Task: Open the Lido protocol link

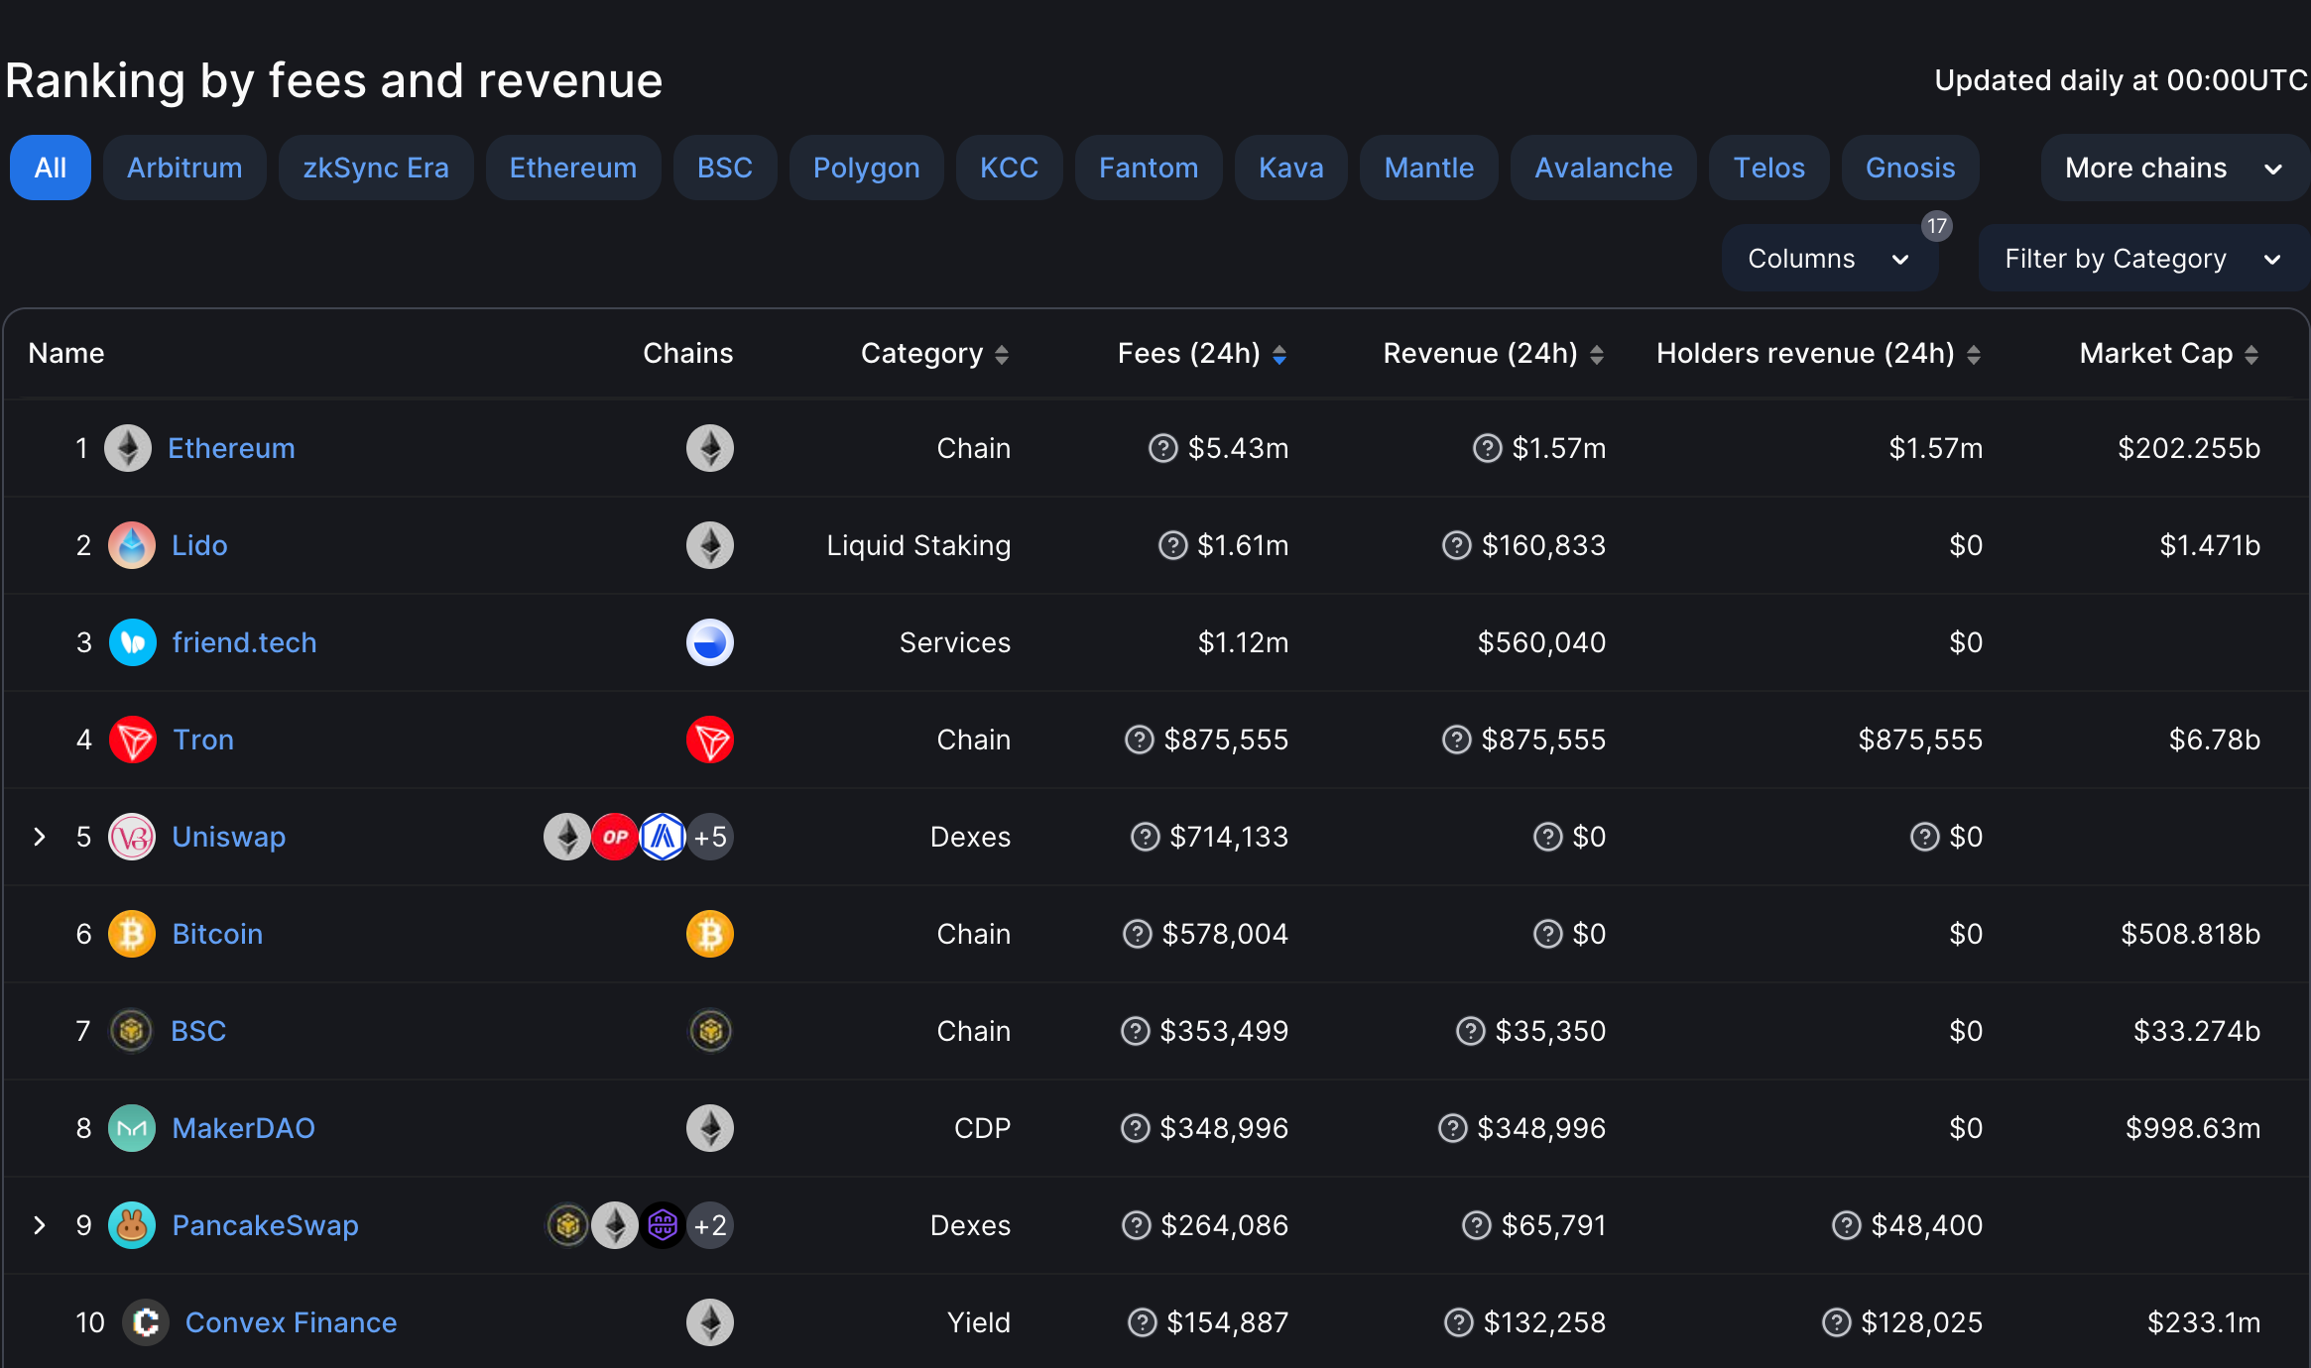Action: coord(199,545)
